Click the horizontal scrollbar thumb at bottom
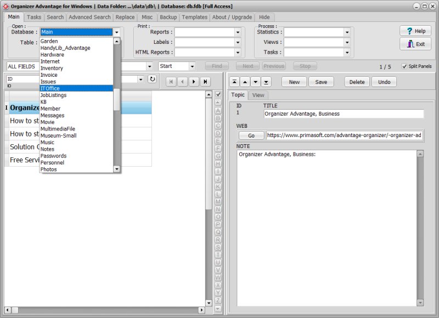This screenshot has width=439, height=318. (15, 310)
